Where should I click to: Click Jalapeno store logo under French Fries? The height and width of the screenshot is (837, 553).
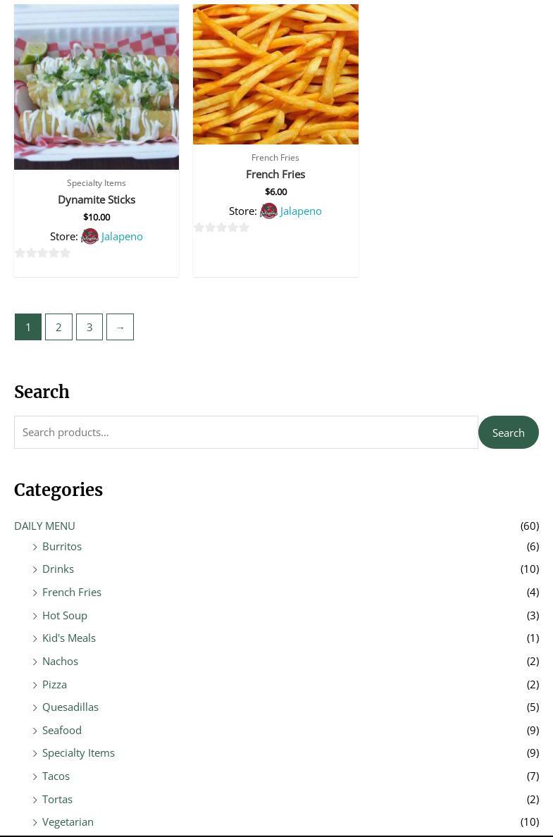pos(268,211)
